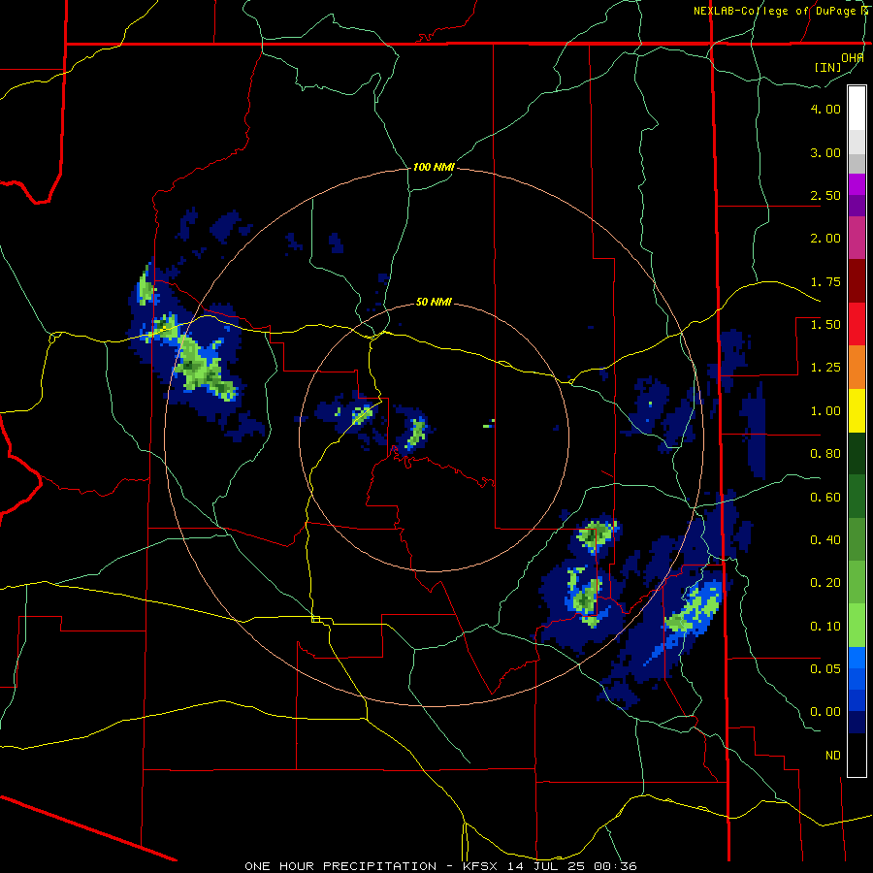
Task: Click the 1.75 legend value
Action: coord(825,281)
